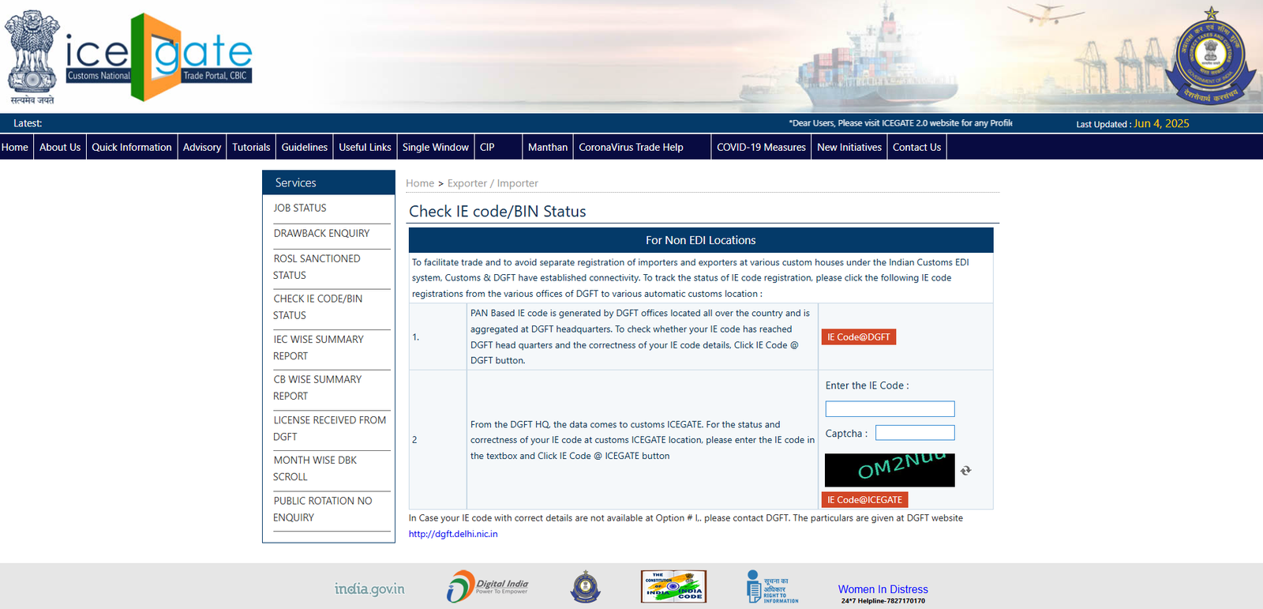Focus the Captcha input field
The image size is (1263, 609).
point(915,433)
